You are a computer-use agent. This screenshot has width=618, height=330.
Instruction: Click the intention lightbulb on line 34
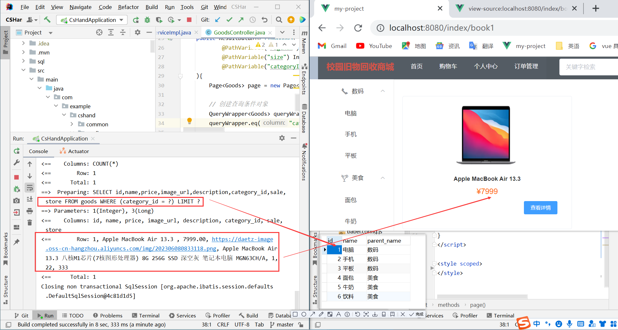pos(189,121)
